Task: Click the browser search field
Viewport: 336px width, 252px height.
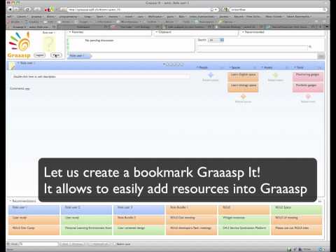Action: tap(276, 10)
